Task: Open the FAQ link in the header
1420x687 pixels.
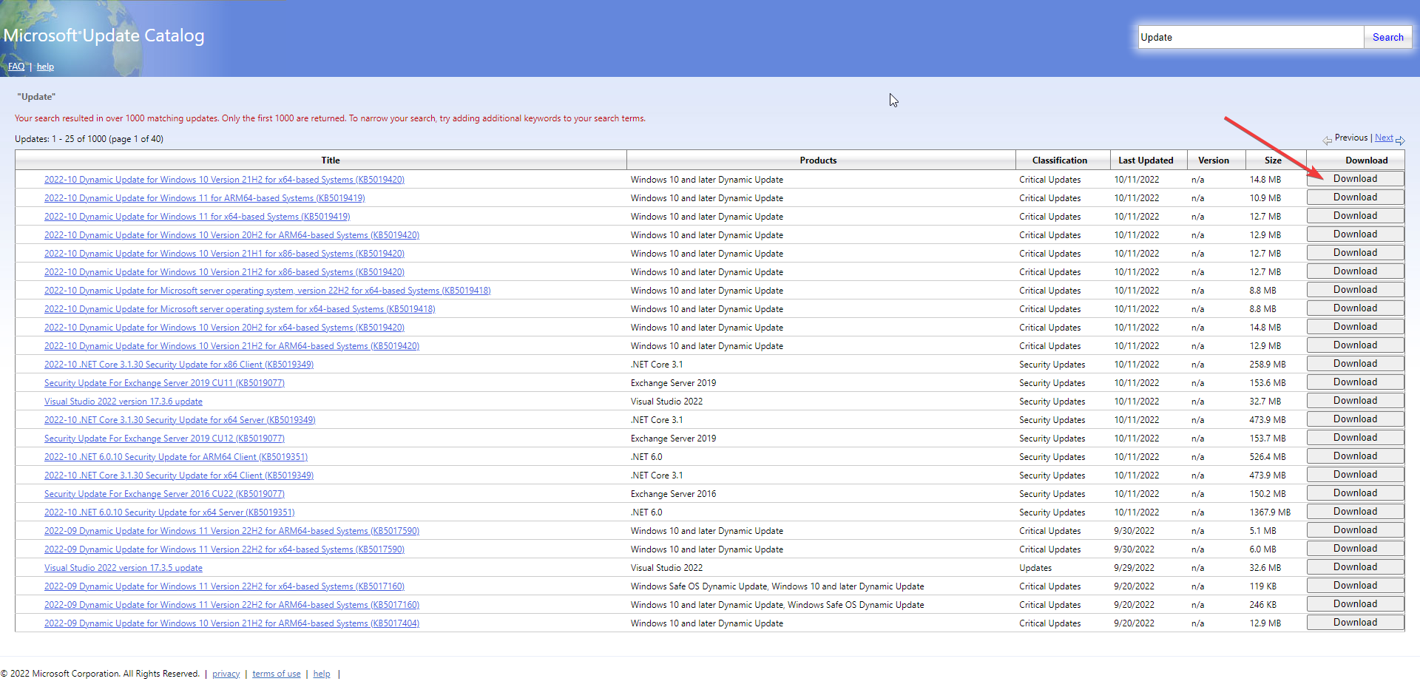Action: tap(16, 67)
